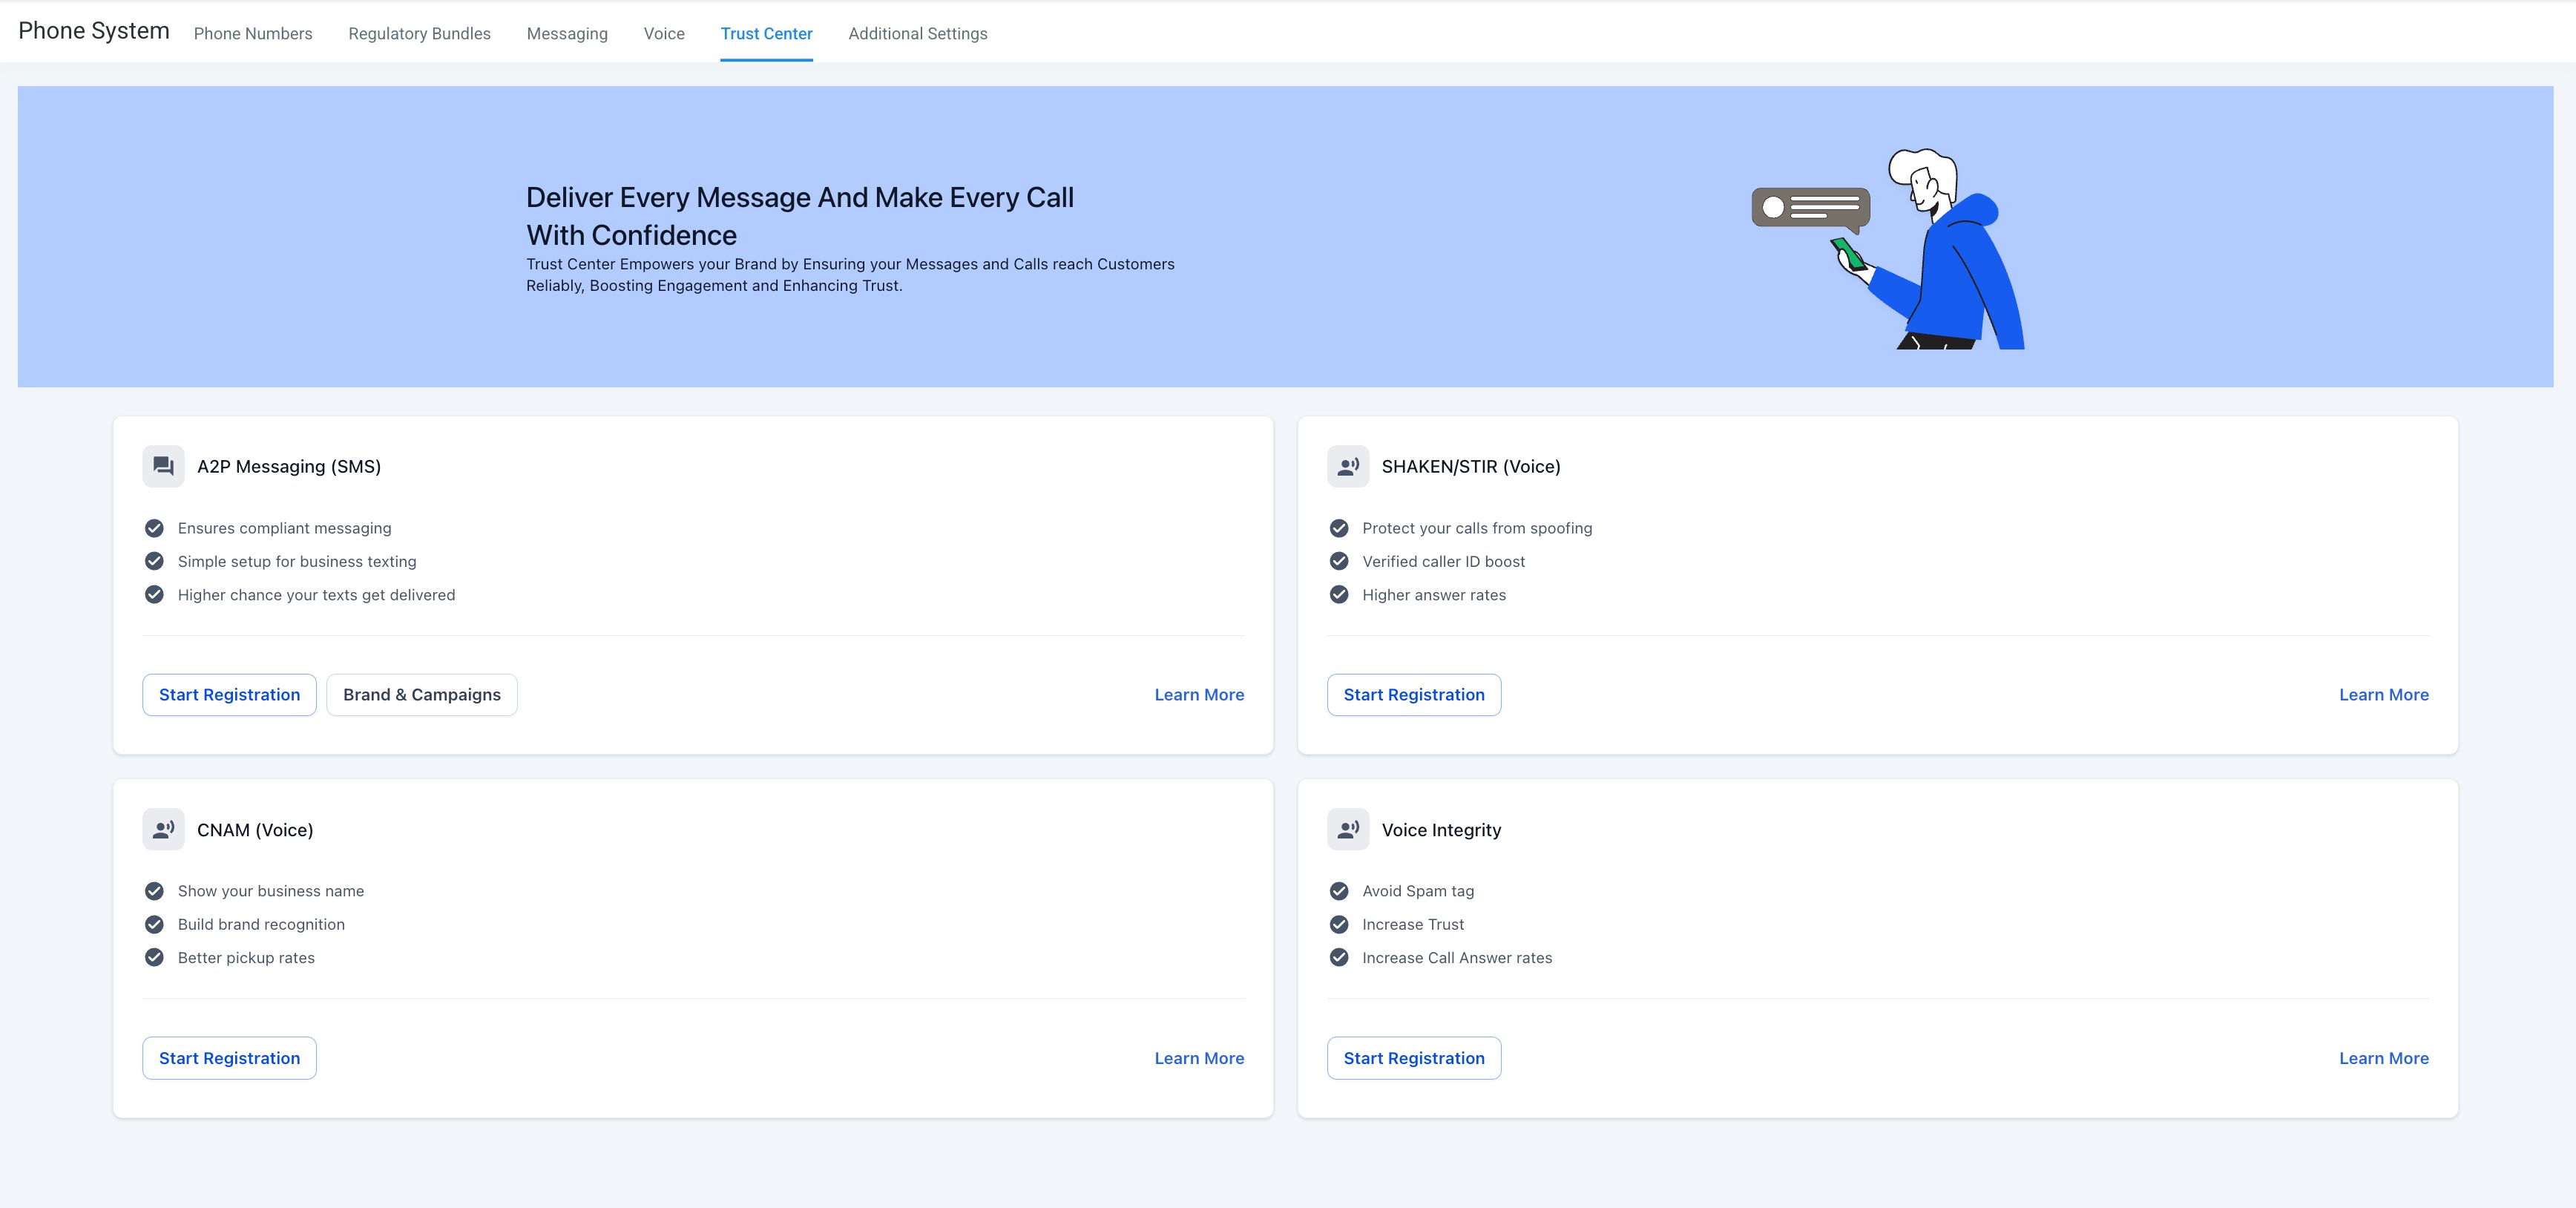This screenshot has width=2576, height=1208.
Task: Click the checkmark beside Higher answer rates
Action: click(1340, 594)
